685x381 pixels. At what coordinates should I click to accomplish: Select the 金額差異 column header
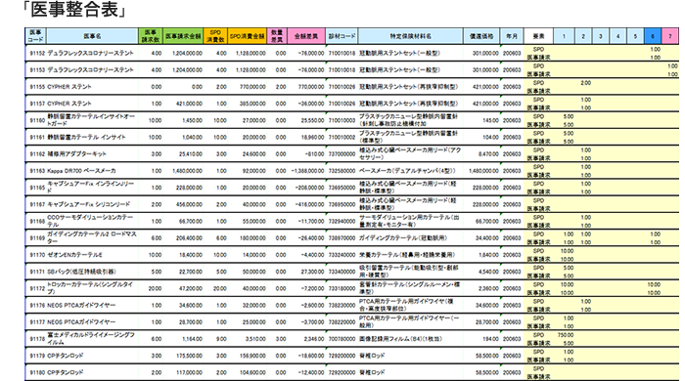pos(306,36)
